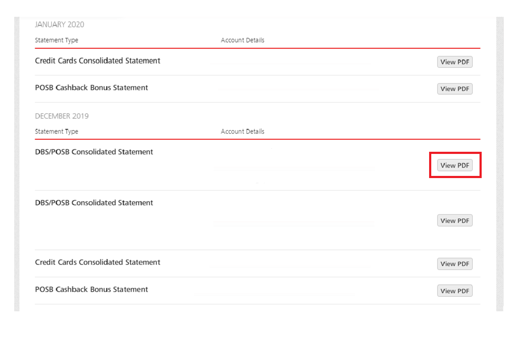View December 2019 POSB Cashback Bonus PDF
The height and width of the screenshot is (357, 517).
(455, 291)
